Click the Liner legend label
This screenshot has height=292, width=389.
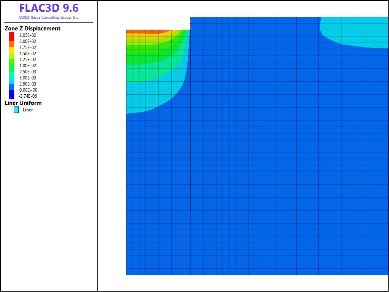(28, 110)
